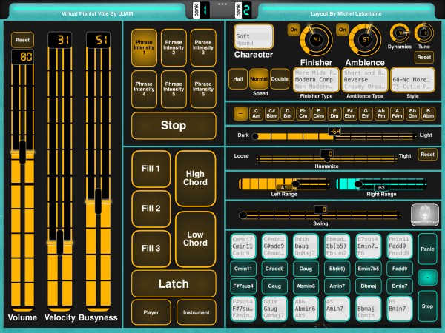
Task: Open the Instrument page
Action: [x=196, y=312]
